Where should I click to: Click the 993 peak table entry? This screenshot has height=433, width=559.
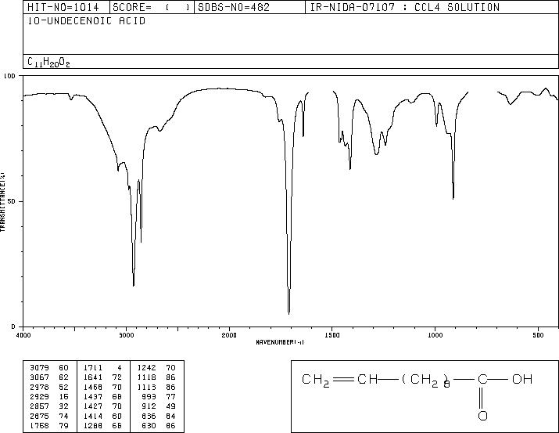[149, 396]
